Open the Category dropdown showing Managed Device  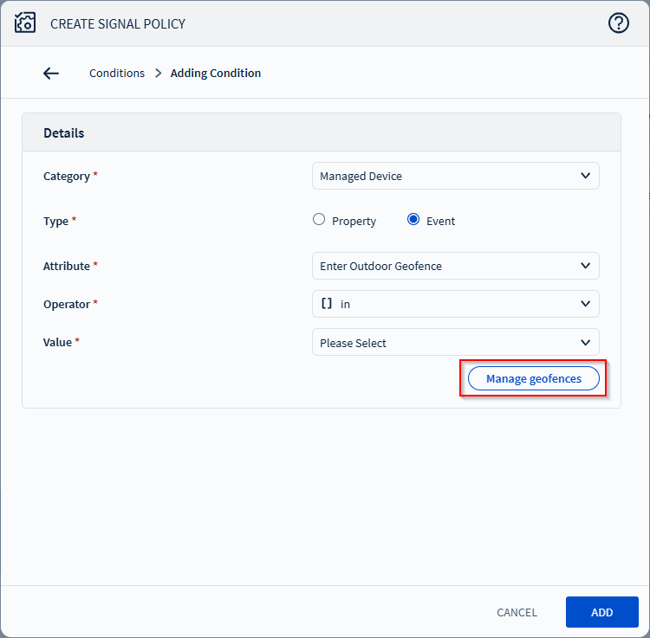(455, 176)
